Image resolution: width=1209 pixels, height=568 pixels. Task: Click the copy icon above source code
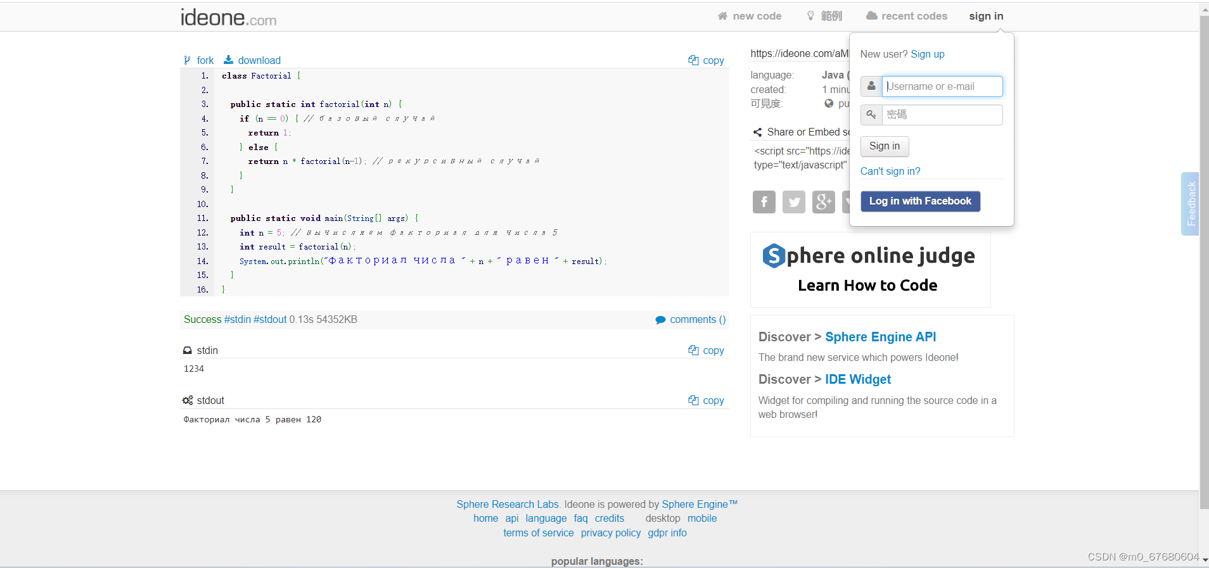click(693, 60)
